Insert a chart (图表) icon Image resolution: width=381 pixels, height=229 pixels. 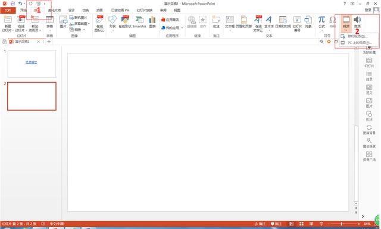click(x=152, y=22)
